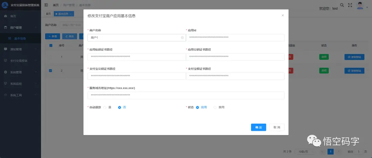Check the row 1 checkbox in the table

point(51,57)
